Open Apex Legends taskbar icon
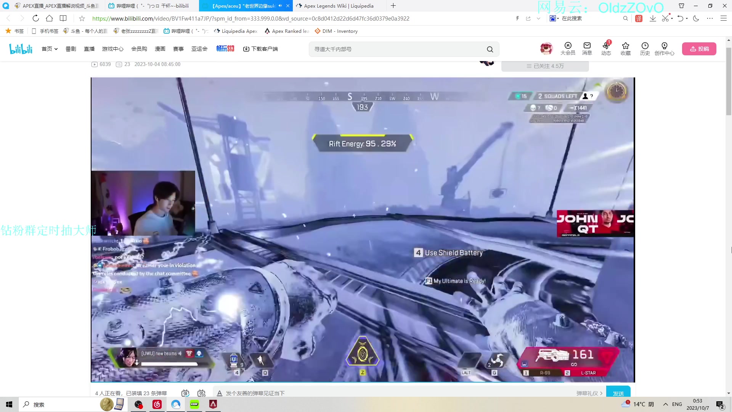The image size is (732, 412). (x=213, y=404)
